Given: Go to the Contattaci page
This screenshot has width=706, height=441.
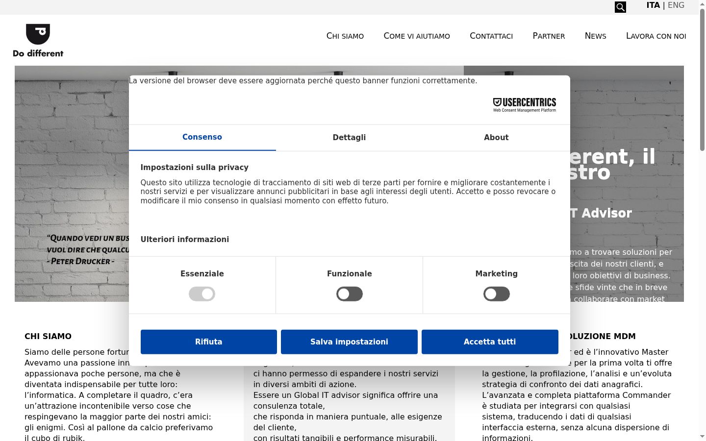Looking at the screenshot, I should tap(491, 36).
